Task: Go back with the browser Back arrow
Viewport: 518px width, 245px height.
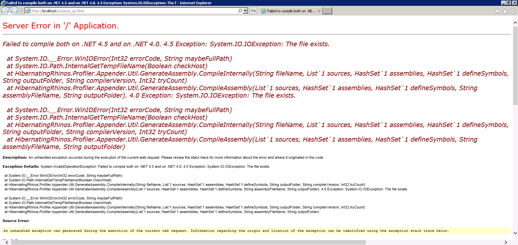Action: [x=5, y=11]
